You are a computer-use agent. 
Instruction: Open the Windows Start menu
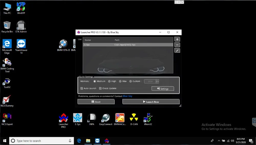click(x=5, y=141)
